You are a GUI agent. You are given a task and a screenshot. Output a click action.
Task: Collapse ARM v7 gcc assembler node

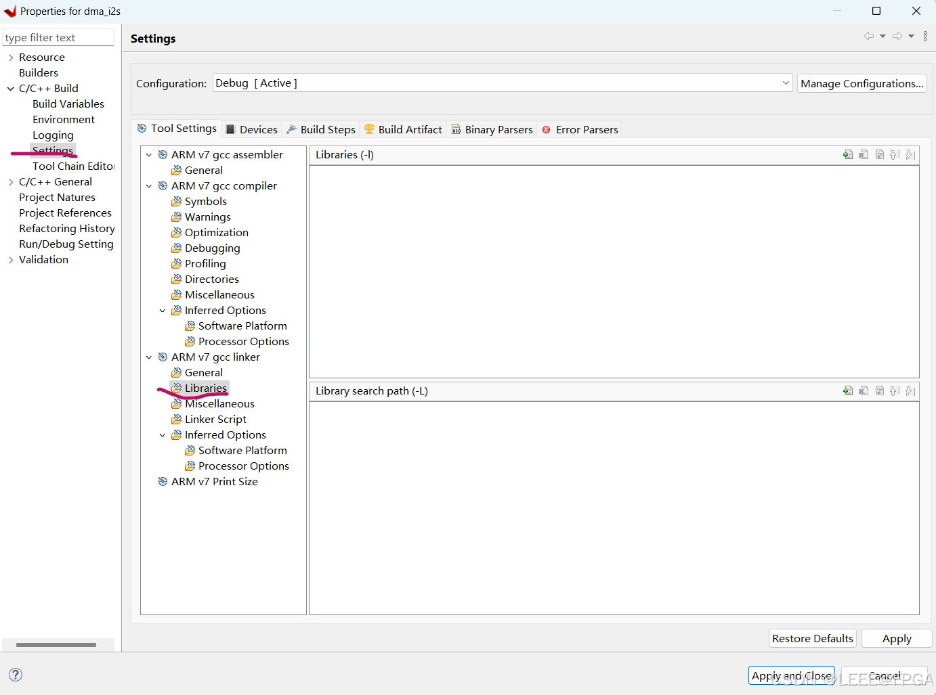(149, 155)
